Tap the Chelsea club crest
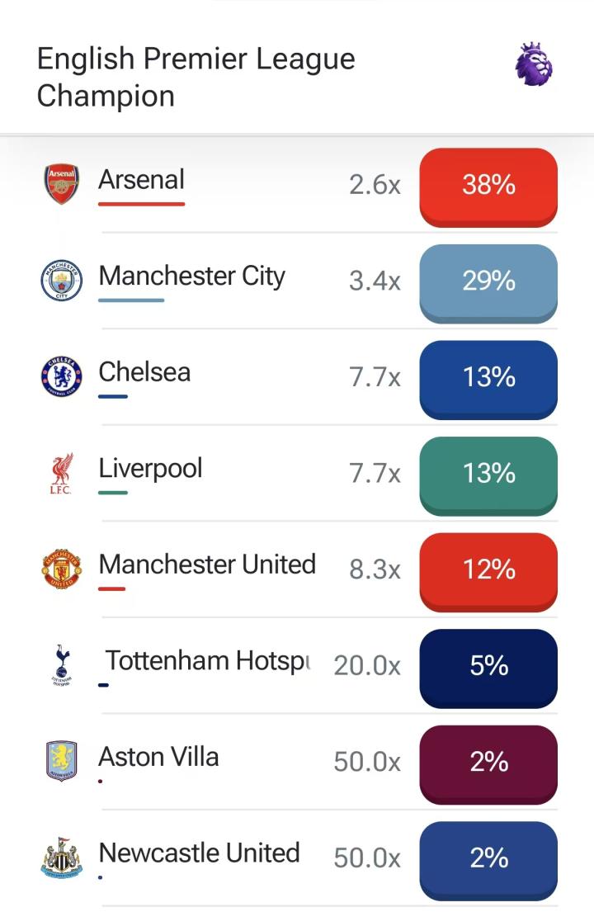The image size is (594, 912). click(x=62, y=376)
